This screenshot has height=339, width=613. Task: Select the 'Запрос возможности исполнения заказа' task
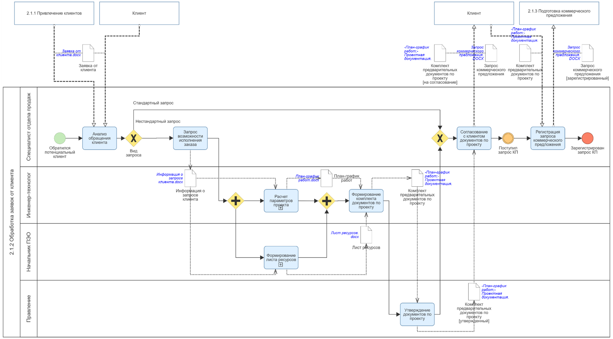pos(190,138)
